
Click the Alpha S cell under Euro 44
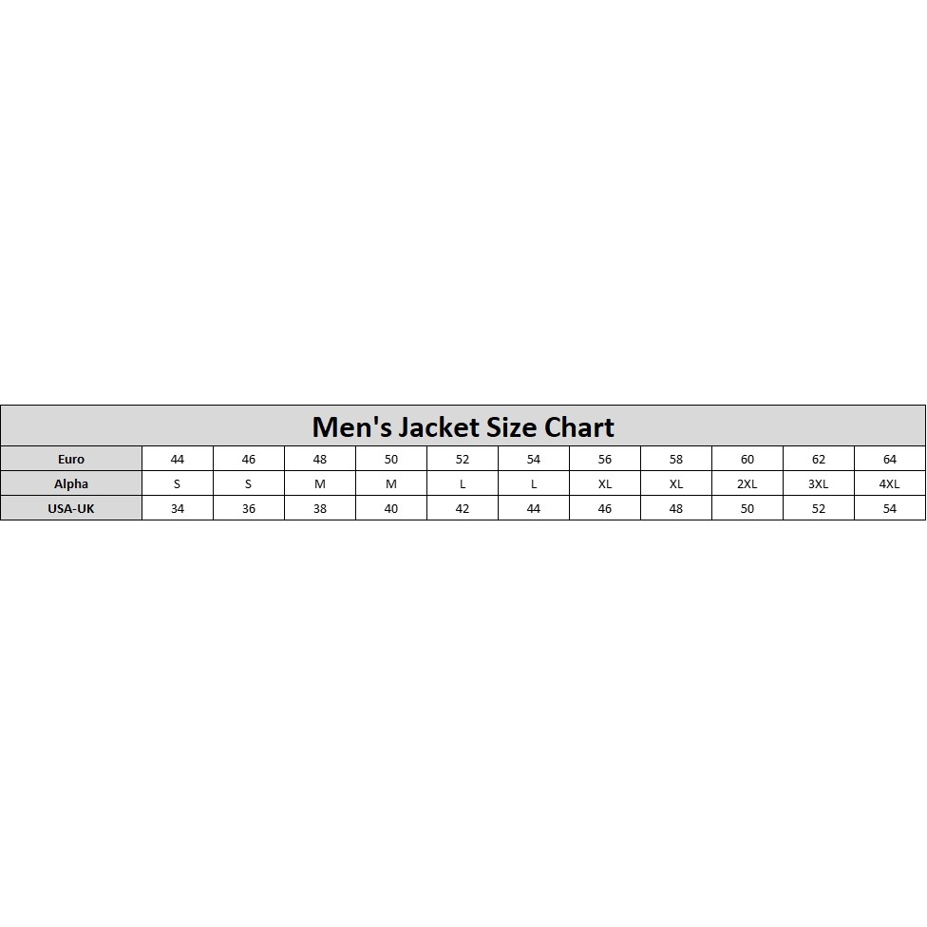[x=178, y=483]
